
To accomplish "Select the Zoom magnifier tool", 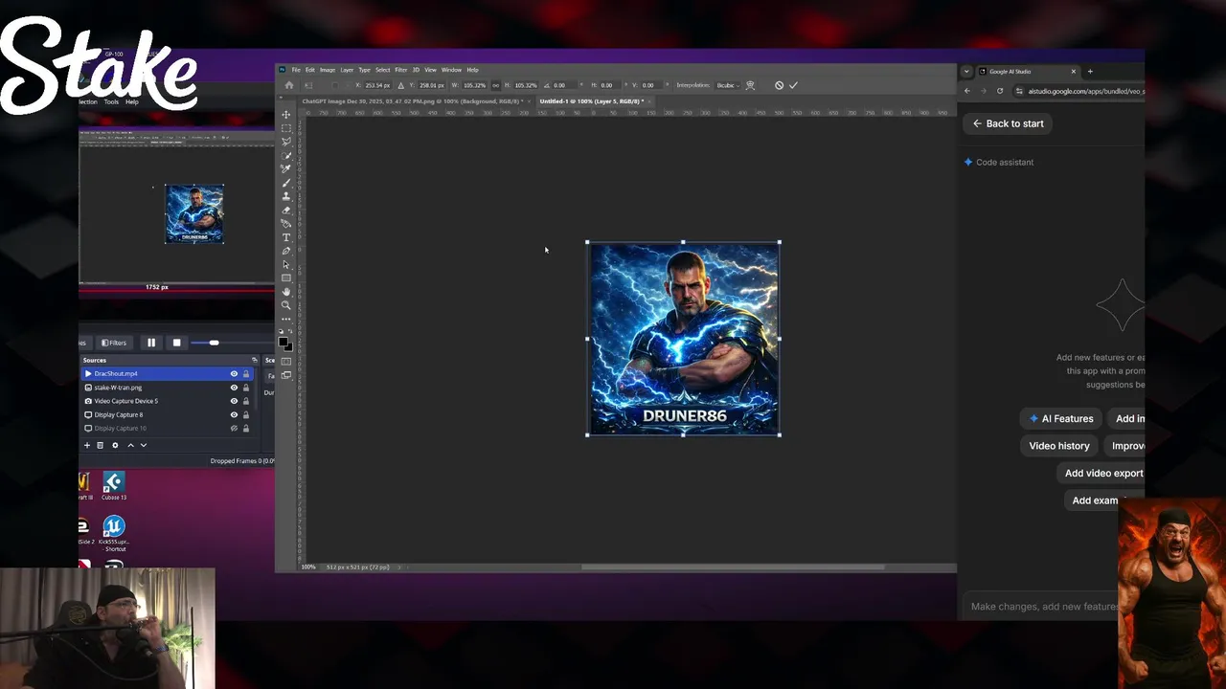I will (x=285, y=305).
